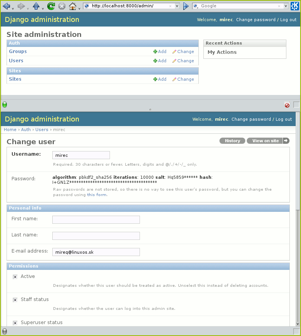301x336 pixels.
Task: Clear the Google search box x icon
Action: click(x=279, y=6)
